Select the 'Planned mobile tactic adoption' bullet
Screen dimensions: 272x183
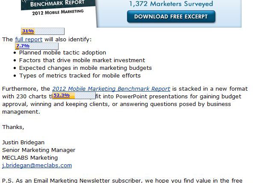pyautogui.click(x=62, y=53)
